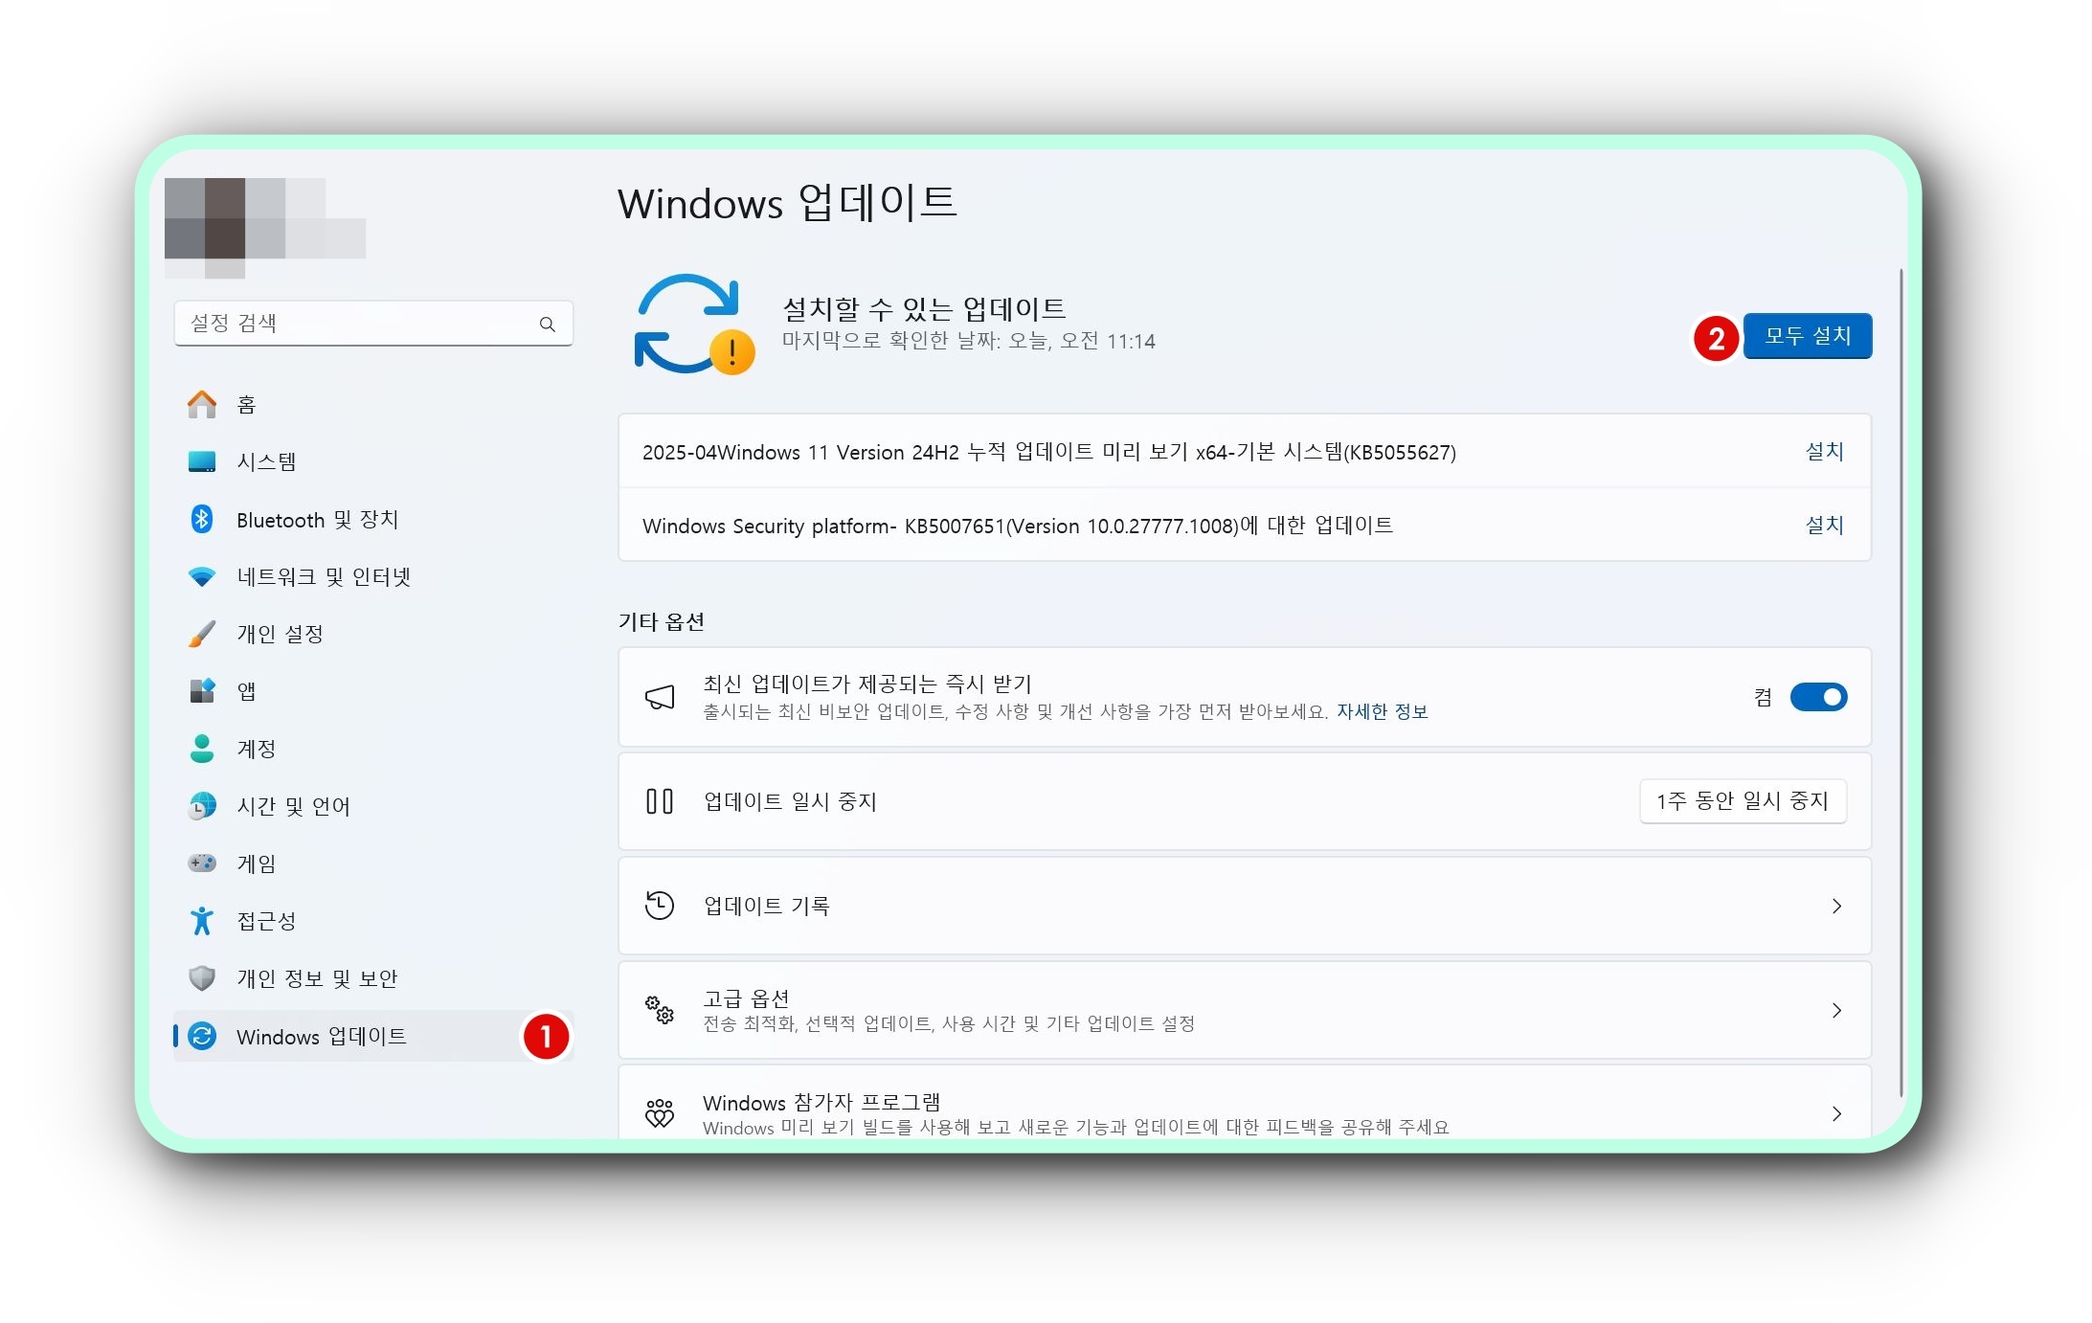Click the Personalization (개인 설정) brush icon

tap(201, 634)
